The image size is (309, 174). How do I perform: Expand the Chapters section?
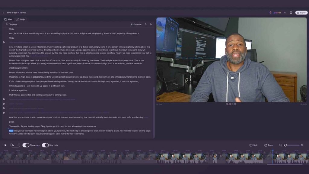click(11, 24)
